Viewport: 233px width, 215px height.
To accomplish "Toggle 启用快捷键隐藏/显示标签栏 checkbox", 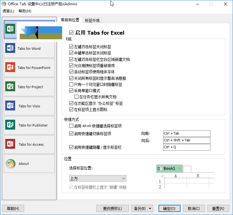I will (x=71, y=147).
